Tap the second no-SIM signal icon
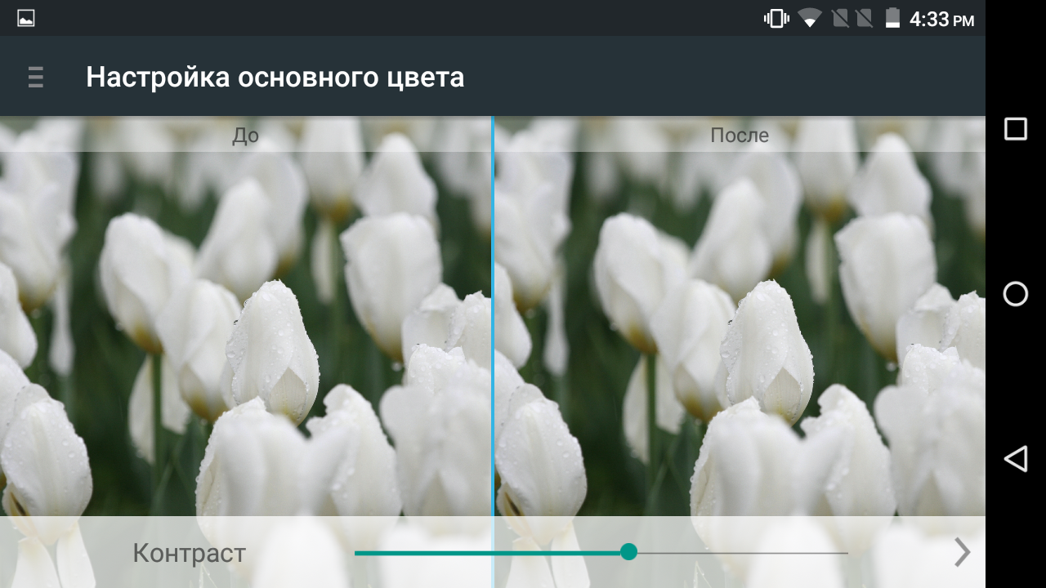Viewport: 1046px width, 588px height. pyautogui.click(x=865, y=18)
